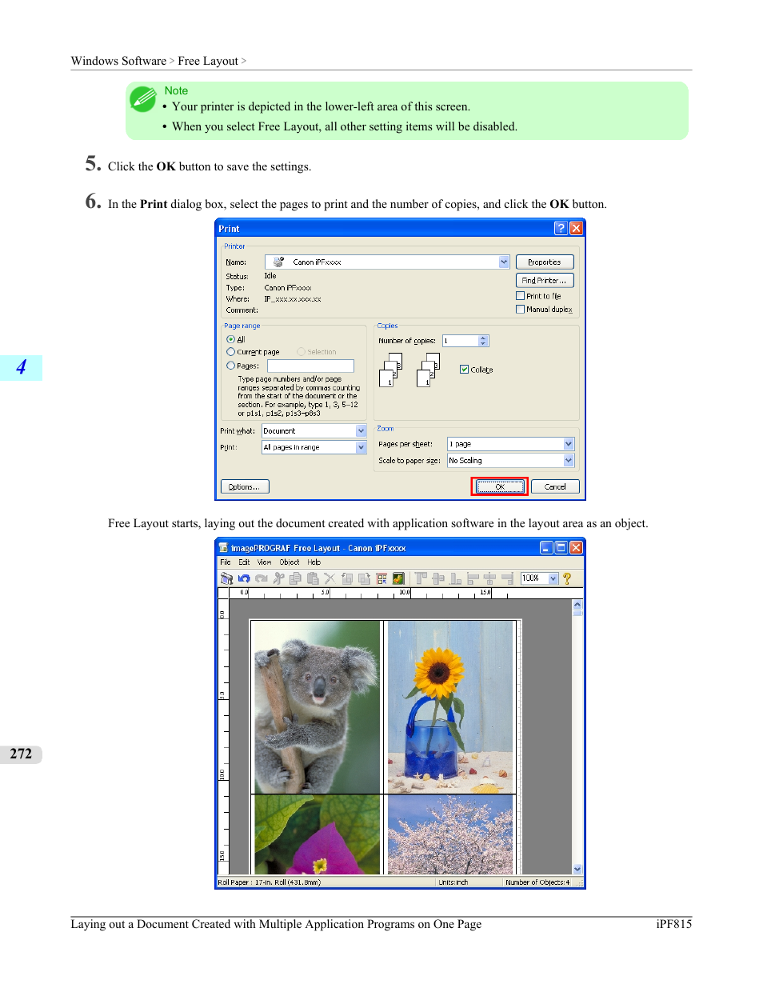The height and width of the screenshot is (988, 763).
Task: Select the Current page radio button
Action: point(231,352)
